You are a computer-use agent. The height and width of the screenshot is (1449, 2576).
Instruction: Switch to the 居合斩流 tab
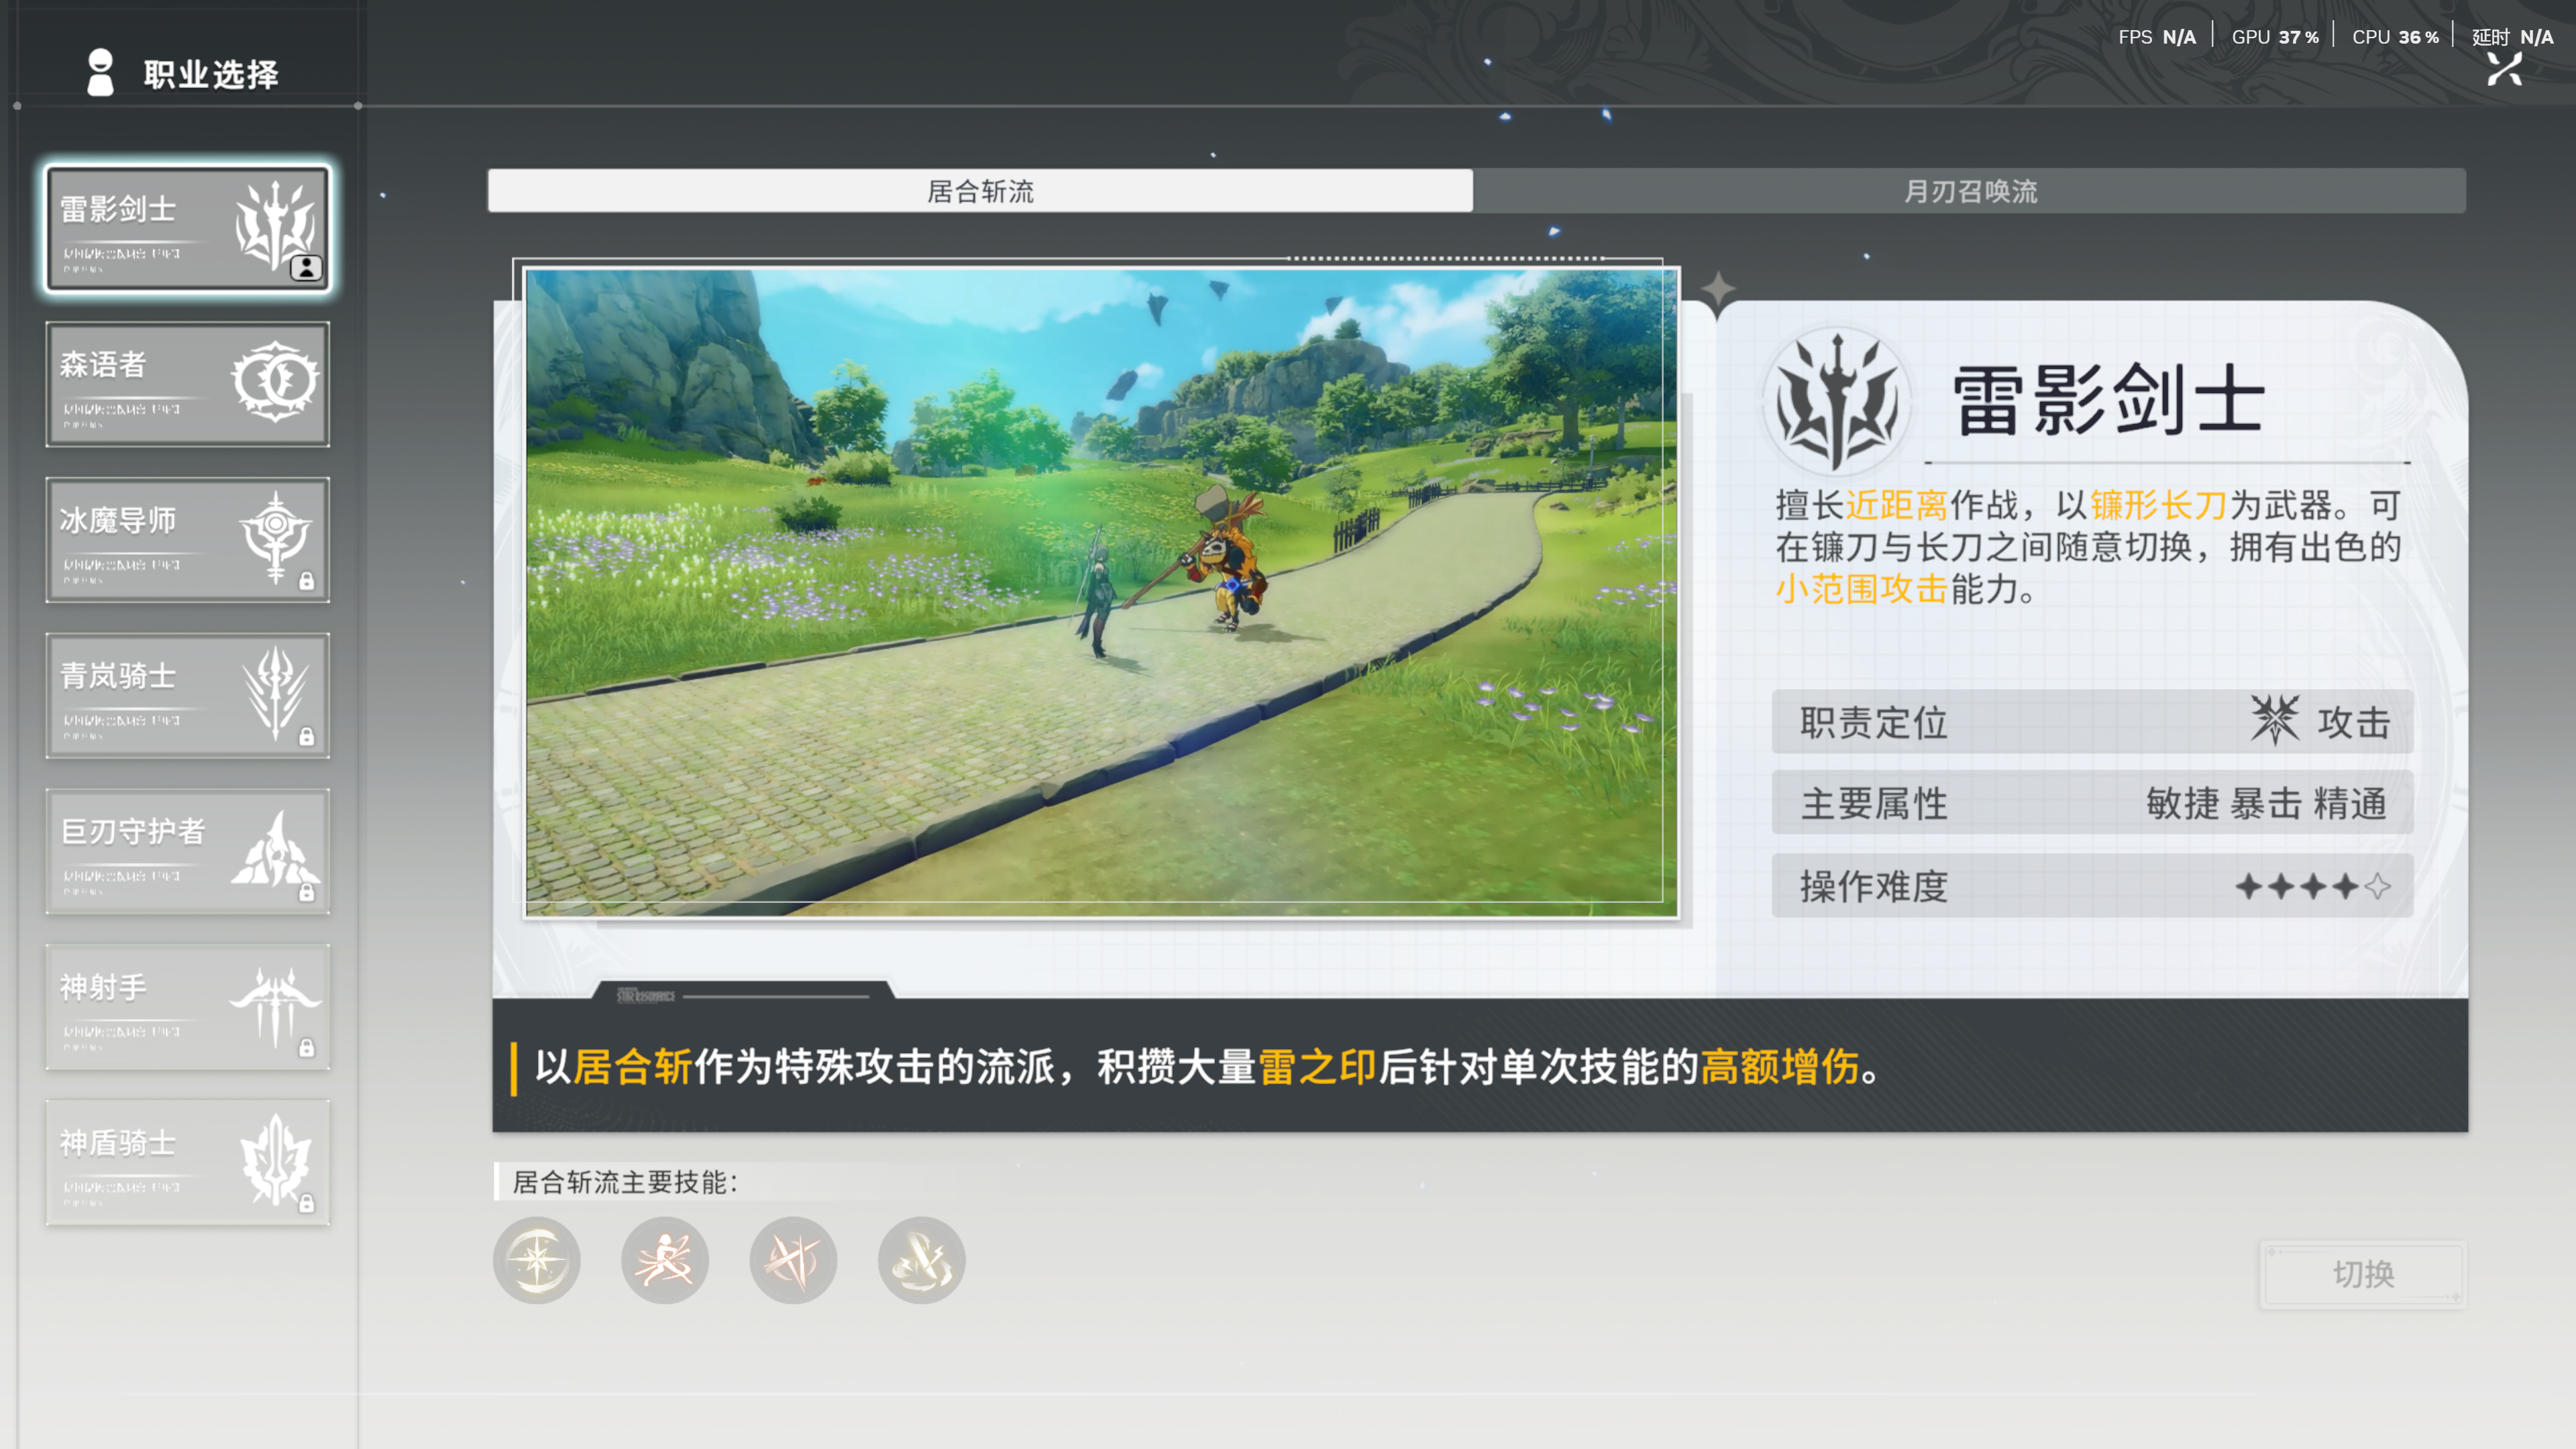point(980,191)
